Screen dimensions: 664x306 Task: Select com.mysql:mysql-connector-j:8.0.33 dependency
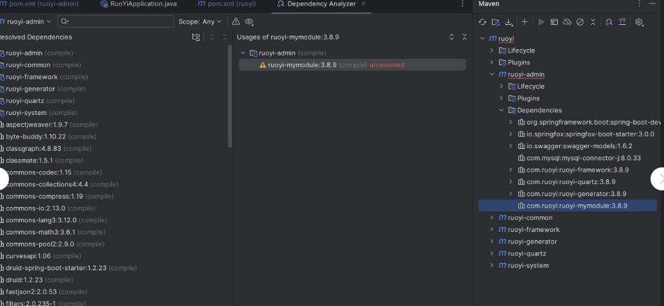pyautogui.click(x=579, y=158)
